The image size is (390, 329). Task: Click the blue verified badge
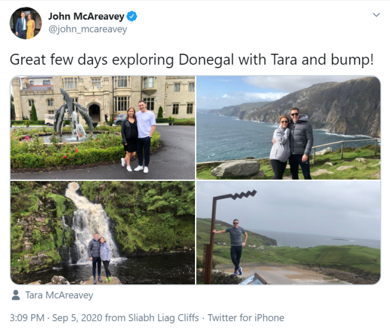[x=132, y=17]
